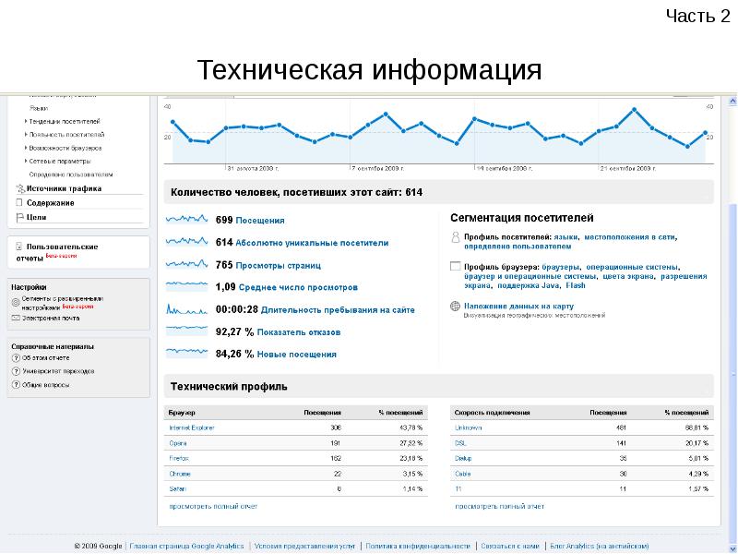This screenshot has width=738, height=554.
Task: Click the Пользовательские отчеты document icon
Action: (x=18, y=247)
